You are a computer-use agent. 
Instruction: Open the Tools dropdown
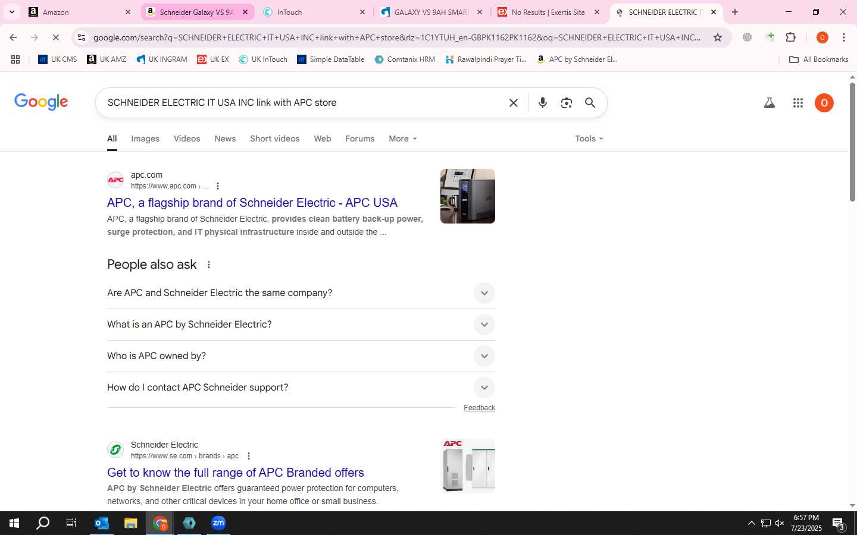pyautogui.click(x=589, y=139)
